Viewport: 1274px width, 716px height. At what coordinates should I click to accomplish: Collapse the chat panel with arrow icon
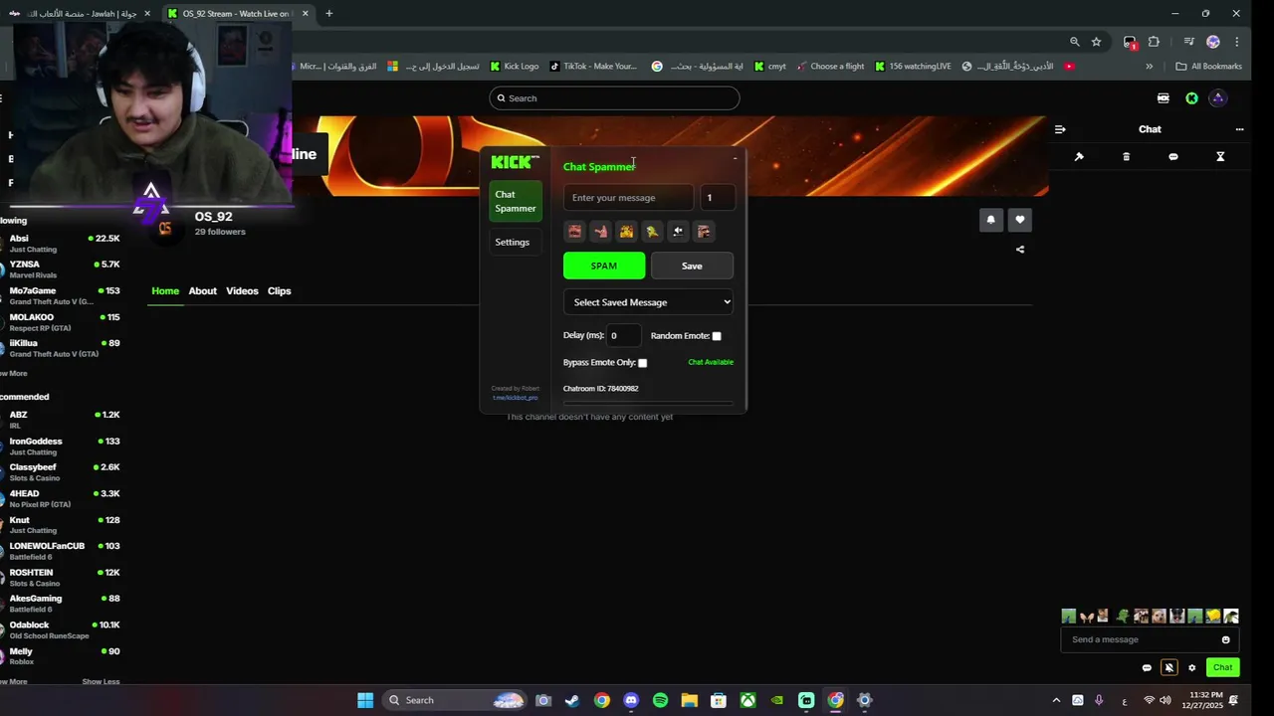[x=1060, y=129]
